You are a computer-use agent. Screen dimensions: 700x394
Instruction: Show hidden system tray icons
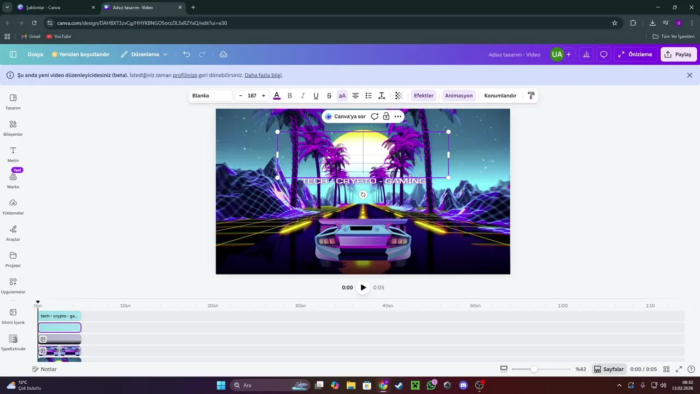(x=619, y=385)
